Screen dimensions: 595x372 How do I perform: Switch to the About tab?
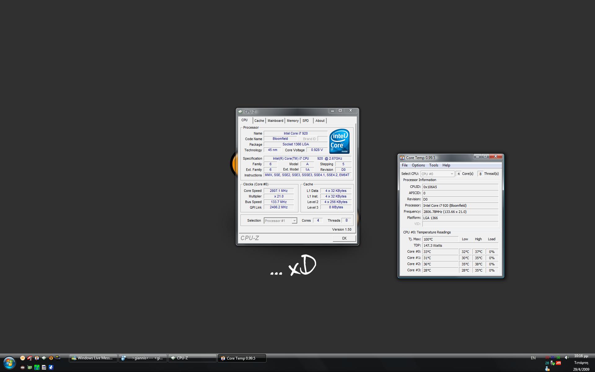point(320,121)
